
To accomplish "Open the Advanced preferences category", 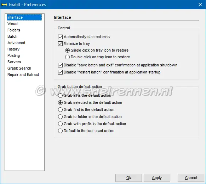I will [x=16, y=43].
